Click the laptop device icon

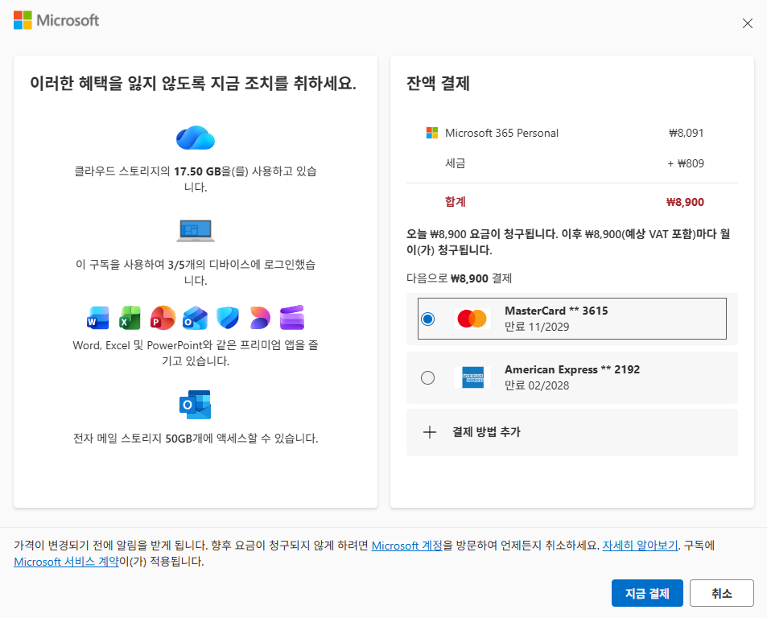[196, 231]
